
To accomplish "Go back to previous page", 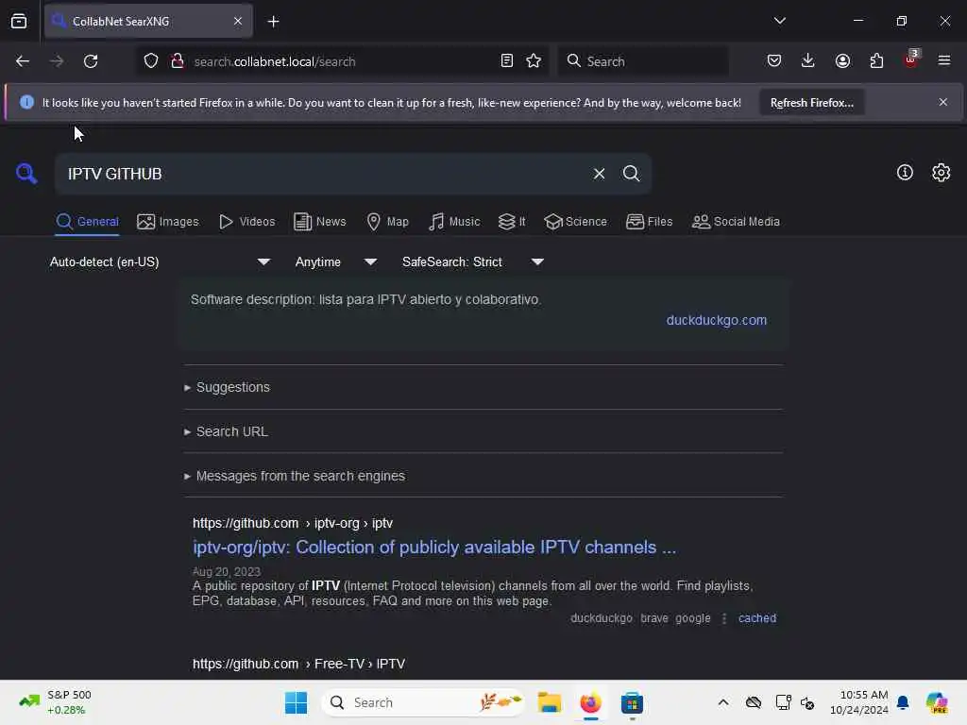I will click(x=23, y=61).
